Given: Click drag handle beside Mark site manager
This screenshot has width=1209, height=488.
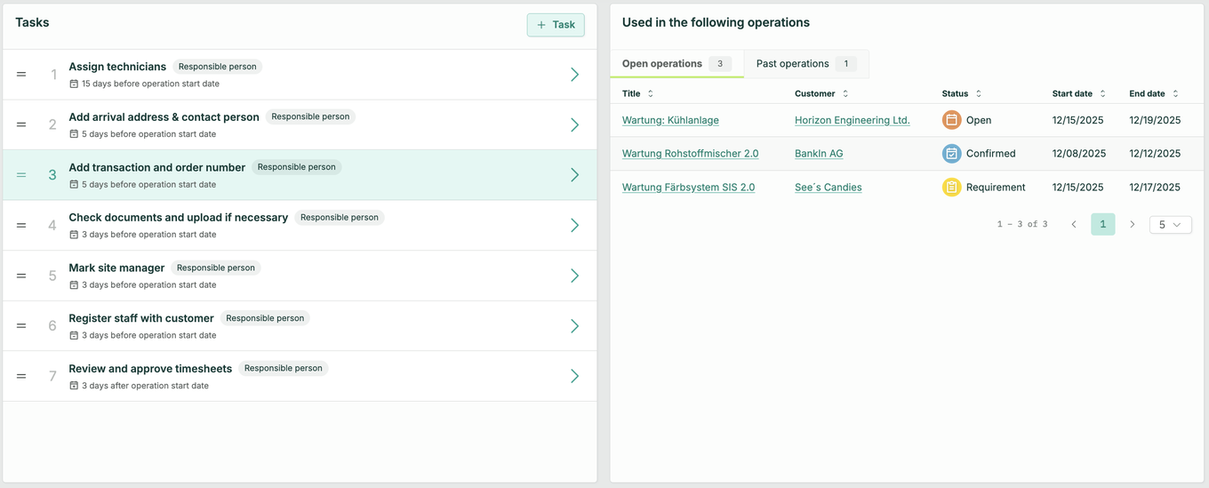Looking at the screenshot, I should tap(21, 276).
